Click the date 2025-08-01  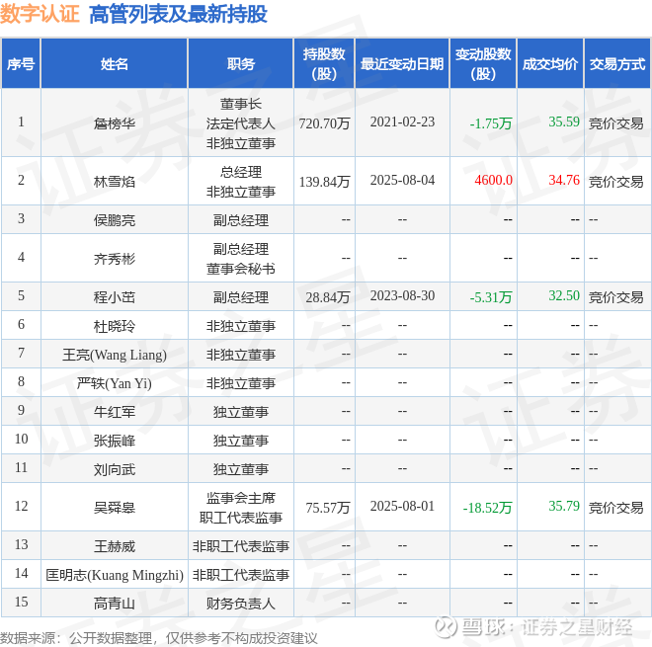[x=402, y=506]
